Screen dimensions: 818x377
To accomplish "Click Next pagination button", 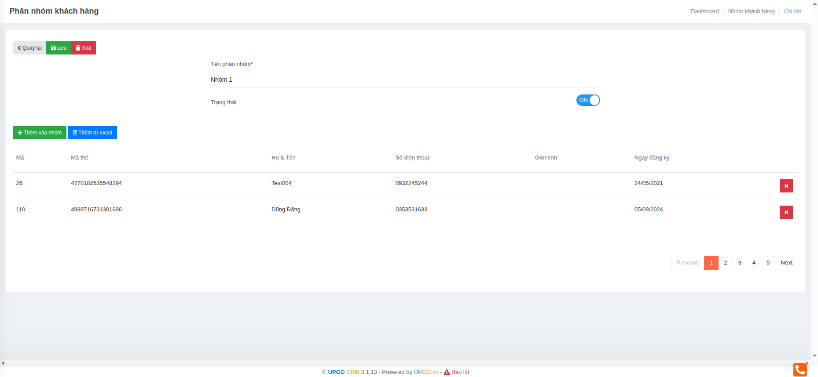I will 786,263.
